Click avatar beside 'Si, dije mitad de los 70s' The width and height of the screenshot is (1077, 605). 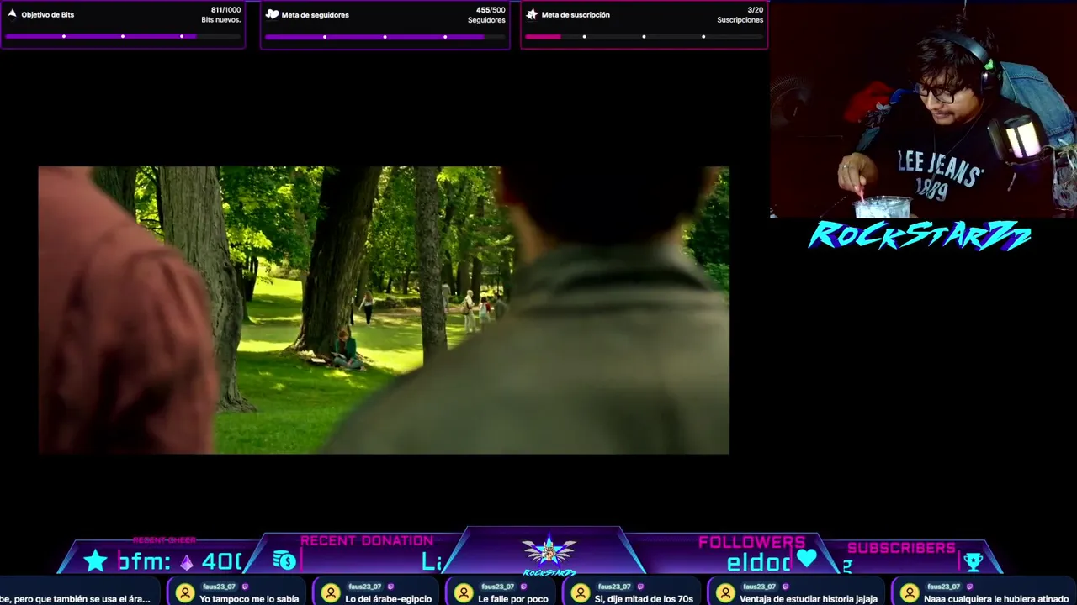coord(580,593)
